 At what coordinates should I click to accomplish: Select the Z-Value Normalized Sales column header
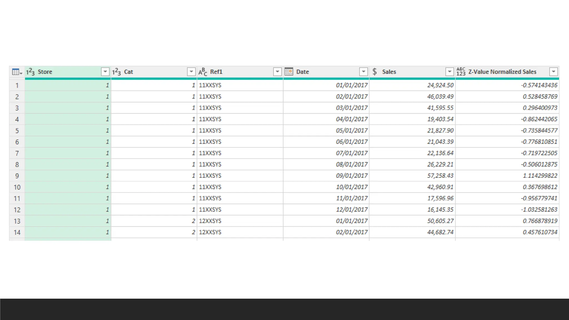(502, 72)
